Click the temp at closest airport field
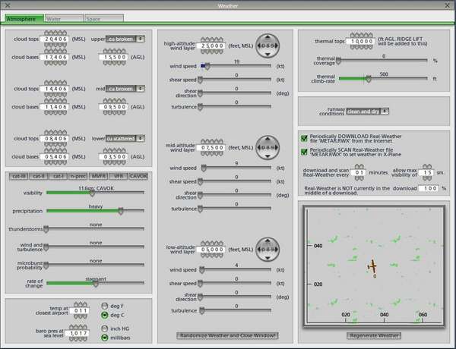Screen dimensions: 456x349 tap(80, 310)
